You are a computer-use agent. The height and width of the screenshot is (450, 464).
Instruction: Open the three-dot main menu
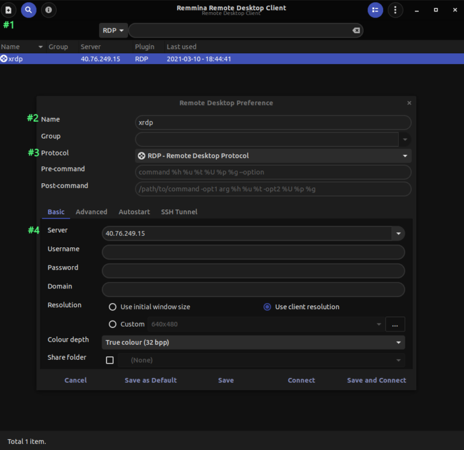coord(395,10)
